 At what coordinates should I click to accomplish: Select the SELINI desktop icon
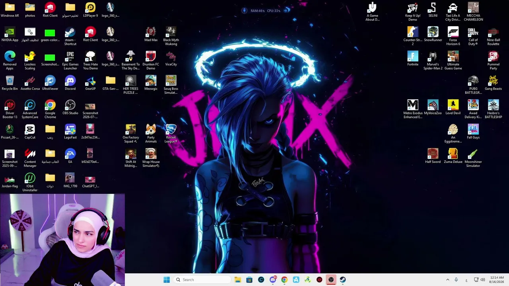tap(433, 10)
